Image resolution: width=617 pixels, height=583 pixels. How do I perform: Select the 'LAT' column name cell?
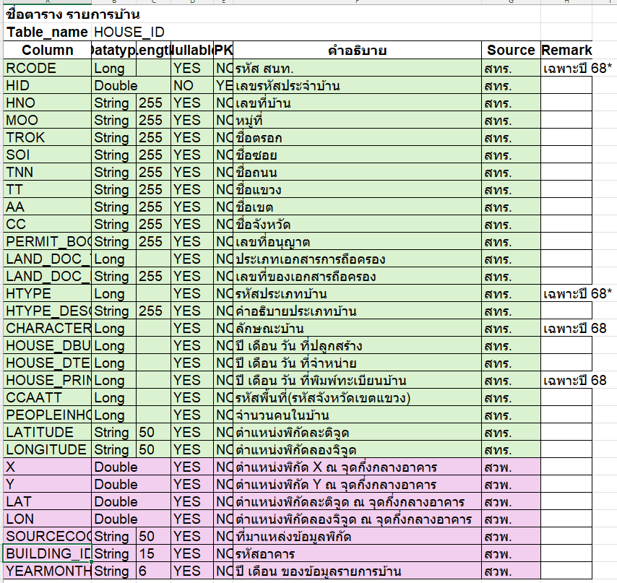pos(47,501)
